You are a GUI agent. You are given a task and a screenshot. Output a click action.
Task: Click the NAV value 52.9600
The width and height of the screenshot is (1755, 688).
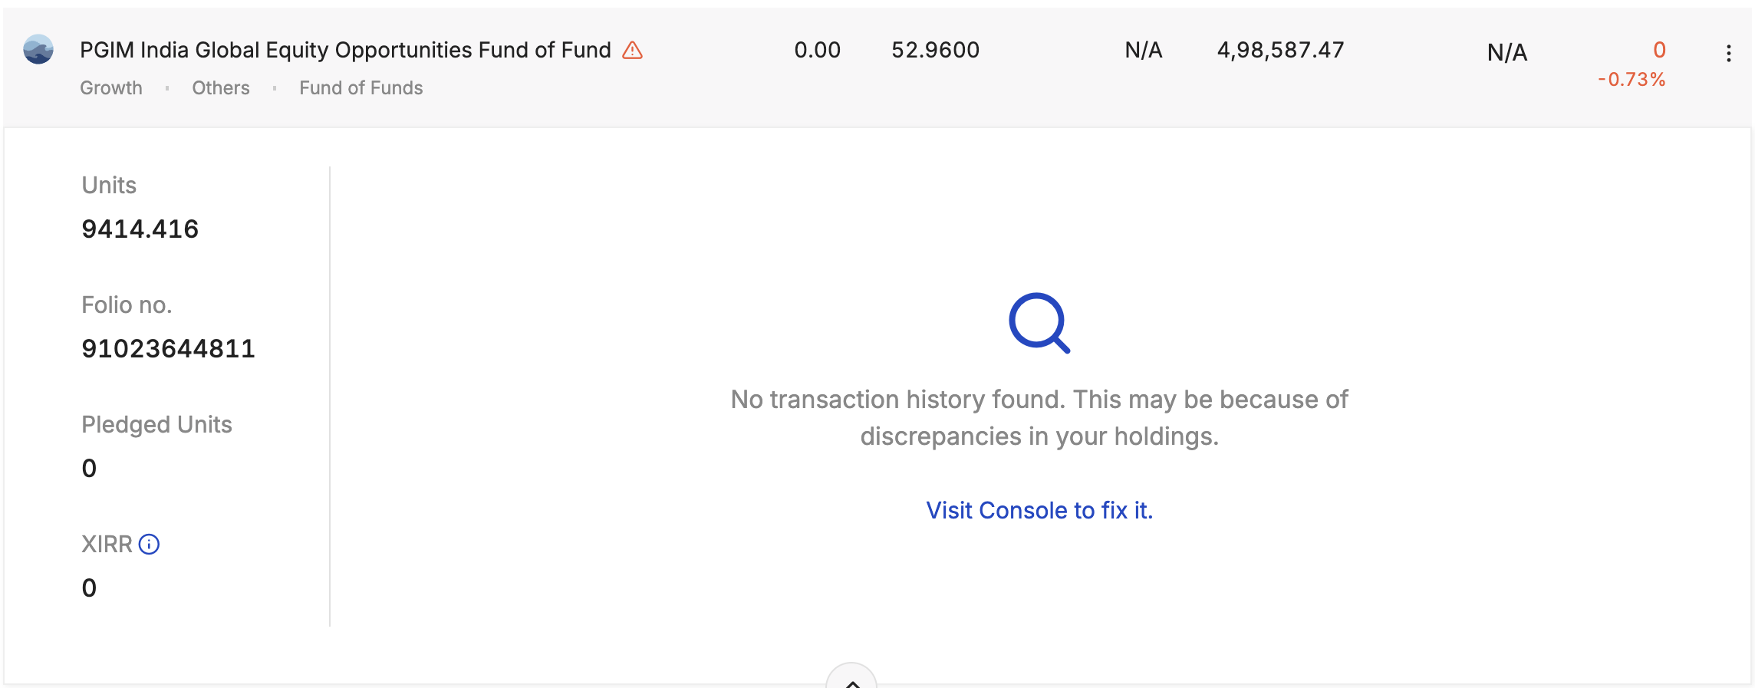pyautogui.click(x=935, y=51)
